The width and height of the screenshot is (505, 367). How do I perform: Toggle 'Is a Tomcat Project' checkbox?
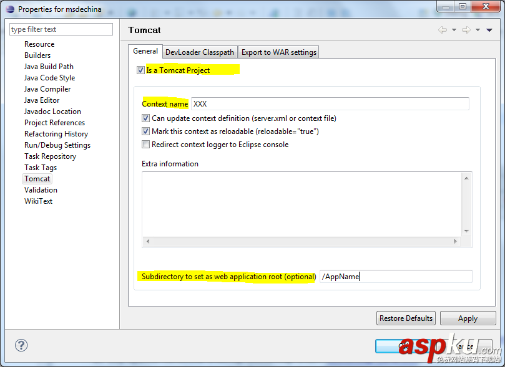coord(140,70)
